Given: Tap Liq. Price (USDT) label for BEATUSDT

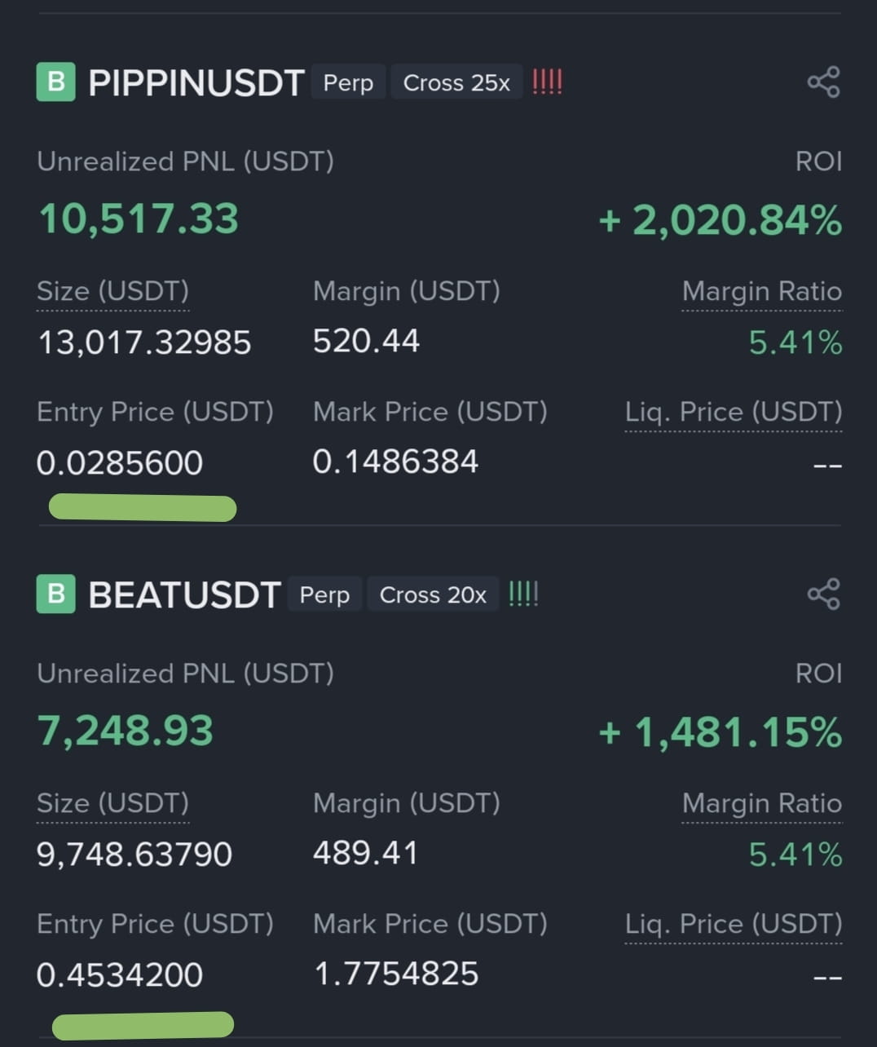Looking at the screenshot, I should 734,924.
